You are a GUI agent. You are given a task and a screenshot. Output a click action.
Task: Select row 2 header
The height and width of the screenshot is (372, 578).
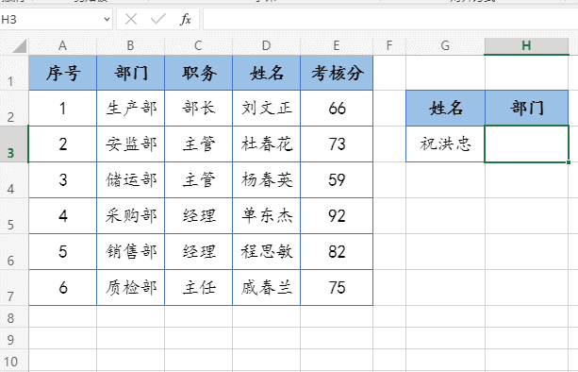click(x=14, y=109)
